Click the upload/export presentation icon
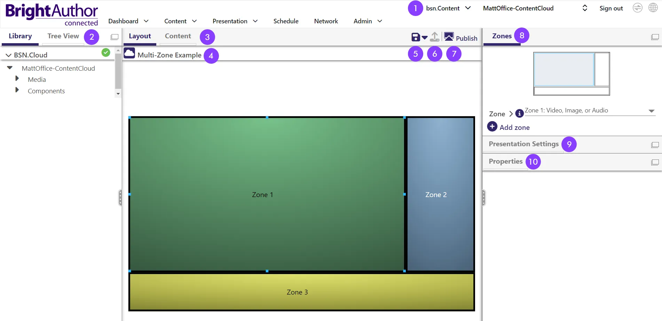Screen dimensions: 662x321 [435, 37]
